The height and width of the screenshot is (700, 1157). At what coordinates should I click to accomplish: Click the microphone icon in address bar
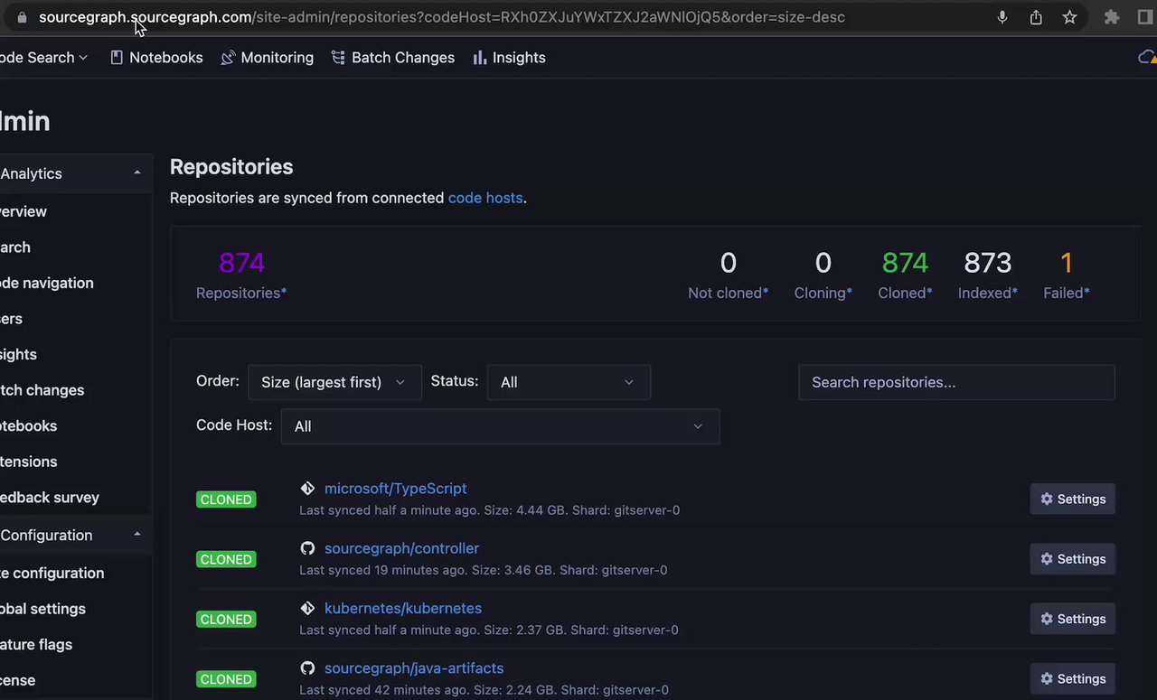1002,17
